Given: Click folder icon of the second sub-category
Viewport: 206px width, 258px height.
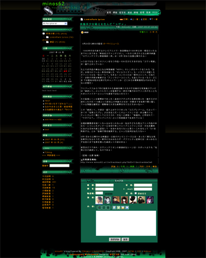Looking at the screenshot, I should click(x=47, y=42).
